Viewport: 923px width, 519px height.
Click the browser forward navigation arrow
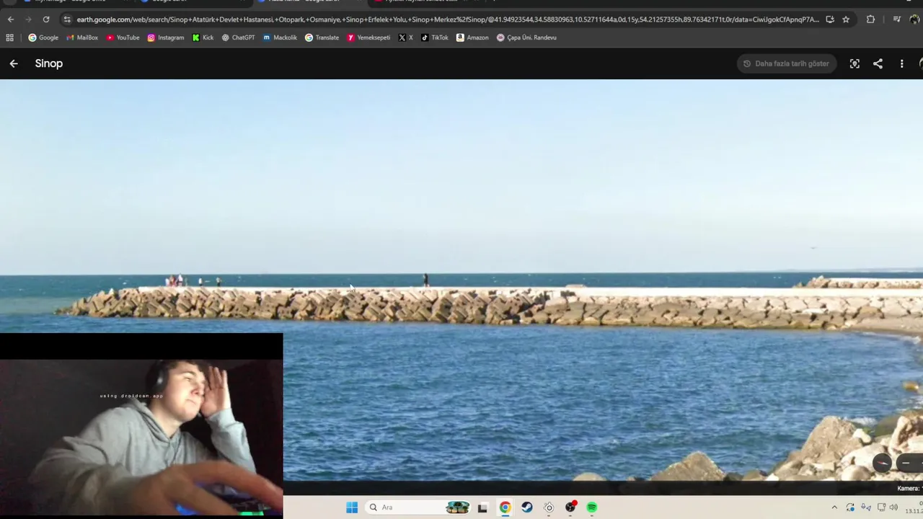tap(28, 19)
